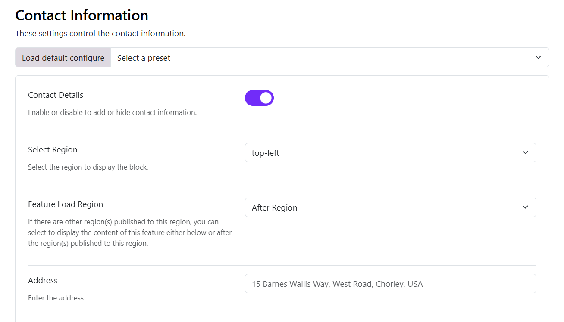This screenshot has width=564, height=322.
Task: Toggle the Contact Details switch off
Action: tap(259, 98)
